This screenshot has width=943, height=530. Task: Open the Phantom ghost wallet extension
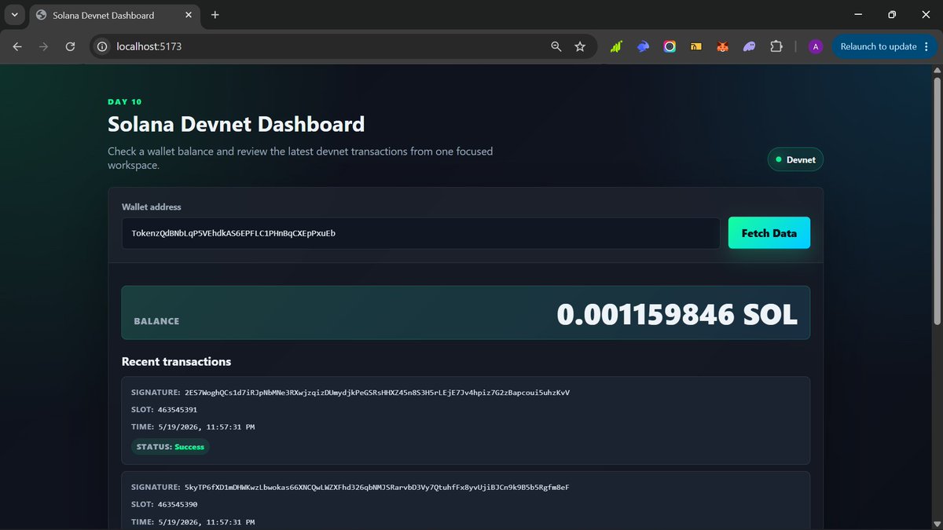(750, 47)
